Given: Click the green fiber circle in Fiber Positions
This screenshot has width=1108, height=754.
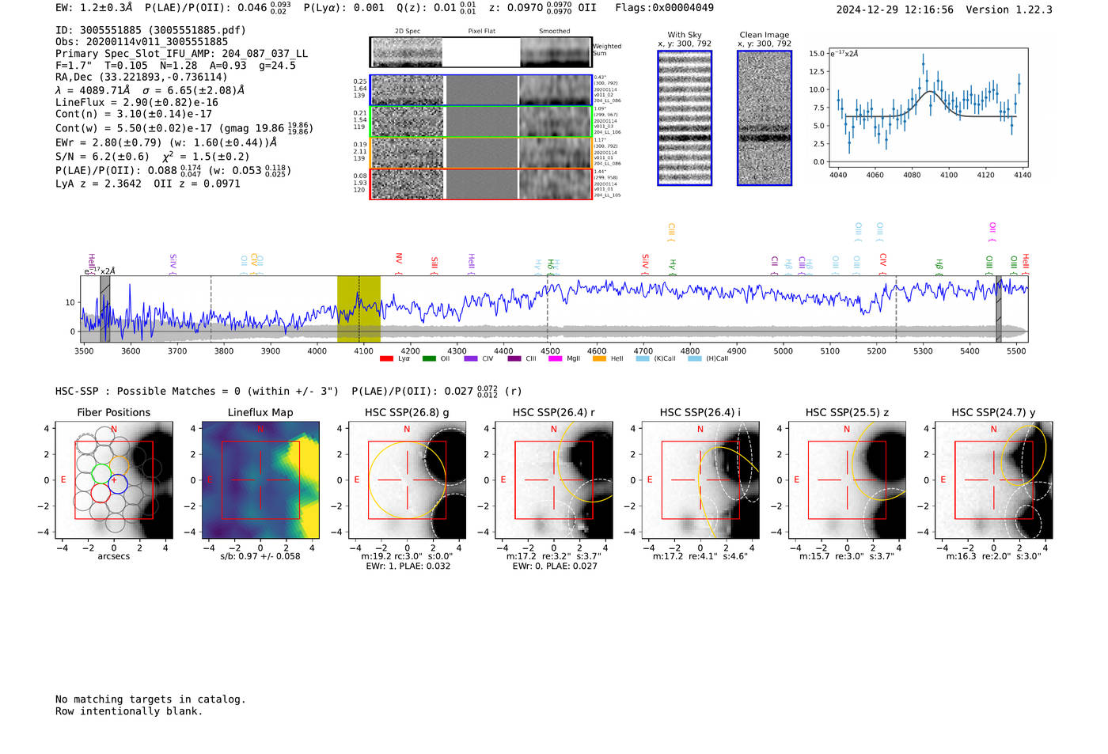Looking at the screenshot, I should click(x=101, y=474).
